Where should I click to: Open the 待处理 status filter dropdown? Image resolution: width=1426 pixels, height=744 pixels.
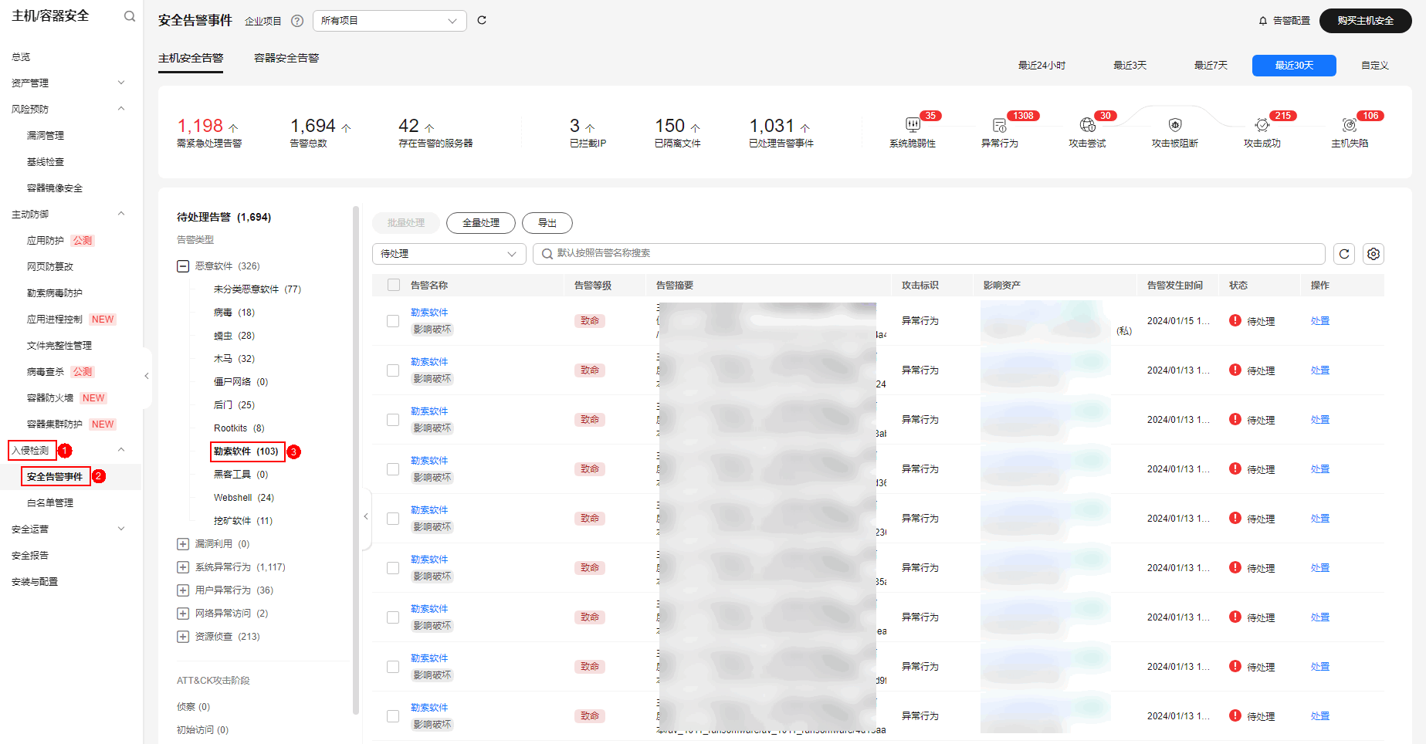(449, 253)
